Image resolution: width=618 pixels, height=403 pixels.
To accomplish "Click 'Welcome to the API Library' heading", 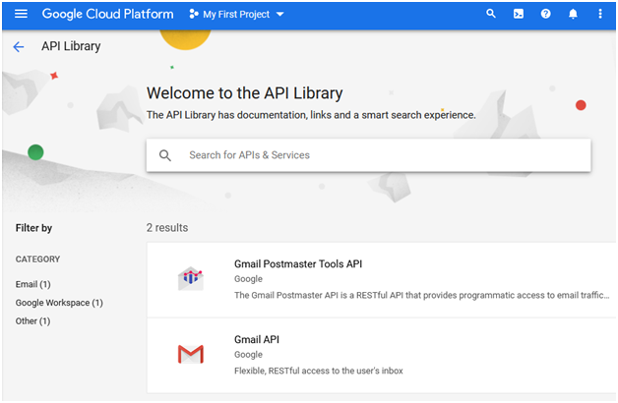I will [245, 93].
